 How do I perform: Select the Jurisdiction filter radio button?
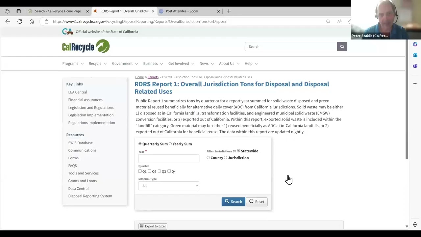tap(226, 158)
